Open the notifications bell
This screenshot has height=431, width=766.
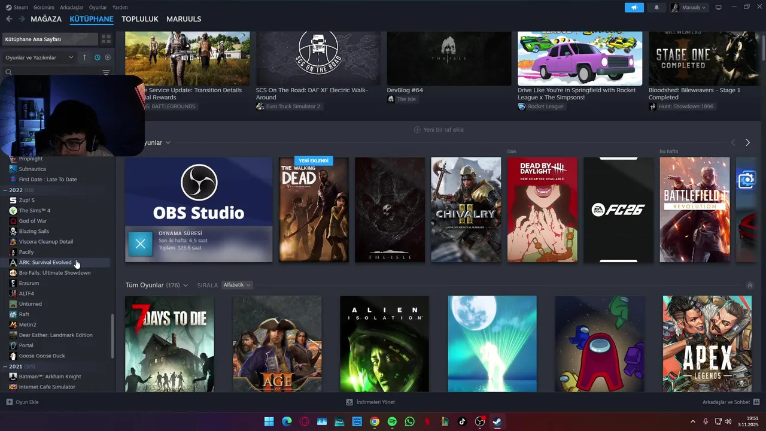656,7
